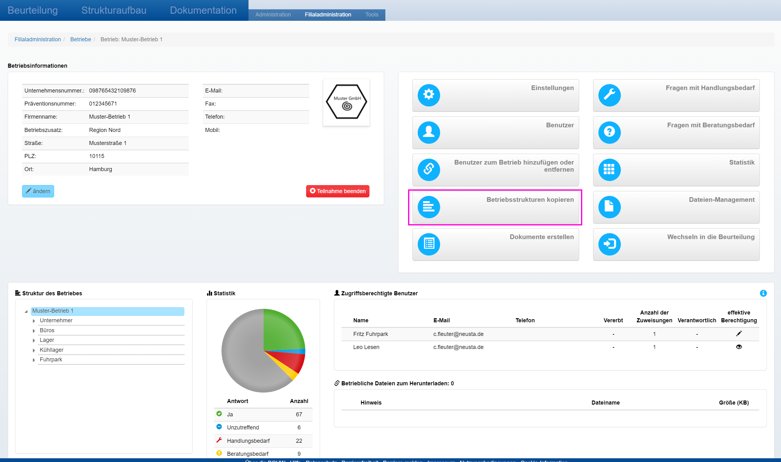Image resolution: width=781 pixels, height=462 pixels.
Task: Click Unternehmensnummer value 098765432109876
Action: pyautogui.click(x=112, y=91)
